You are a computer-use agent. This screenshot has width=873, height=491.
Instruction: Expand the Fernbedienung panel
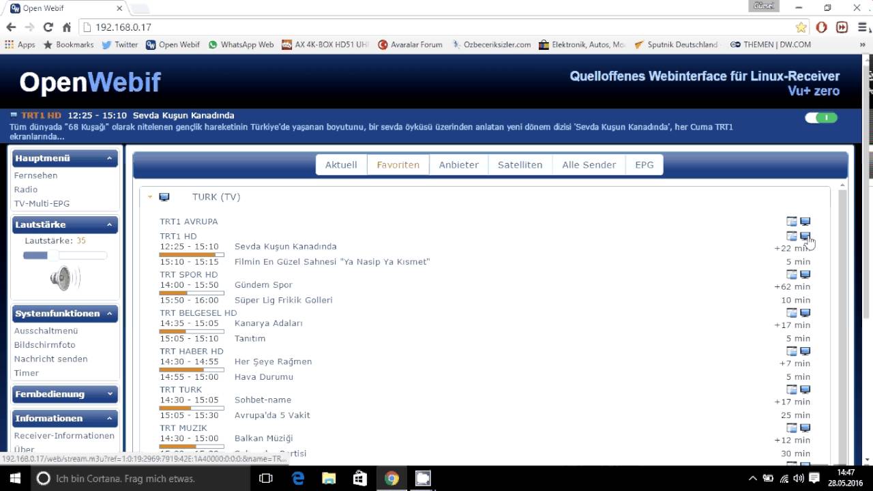(109, 394)
